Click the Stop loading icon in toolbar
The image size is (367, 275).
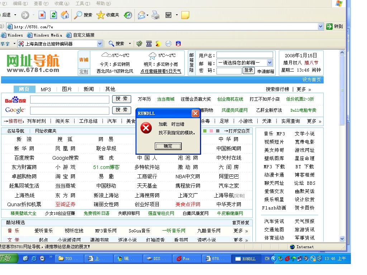tap(42, 15)
